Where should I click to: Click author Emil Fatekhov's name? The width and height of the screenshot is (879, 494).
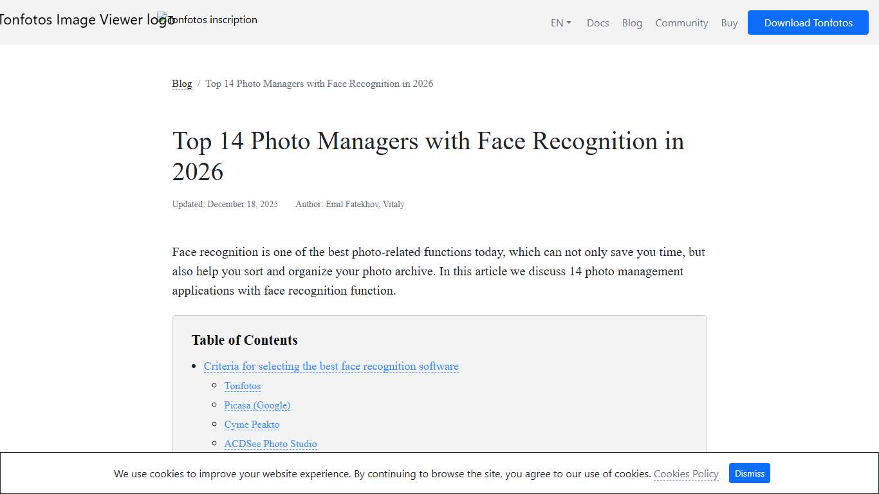pyautogui.click(x=351, y=204)
